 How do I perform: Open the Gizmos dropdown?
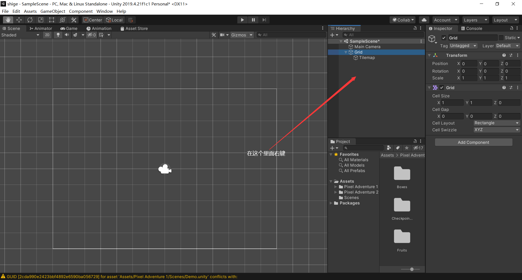pyautogui.click(x=242, y=35)
